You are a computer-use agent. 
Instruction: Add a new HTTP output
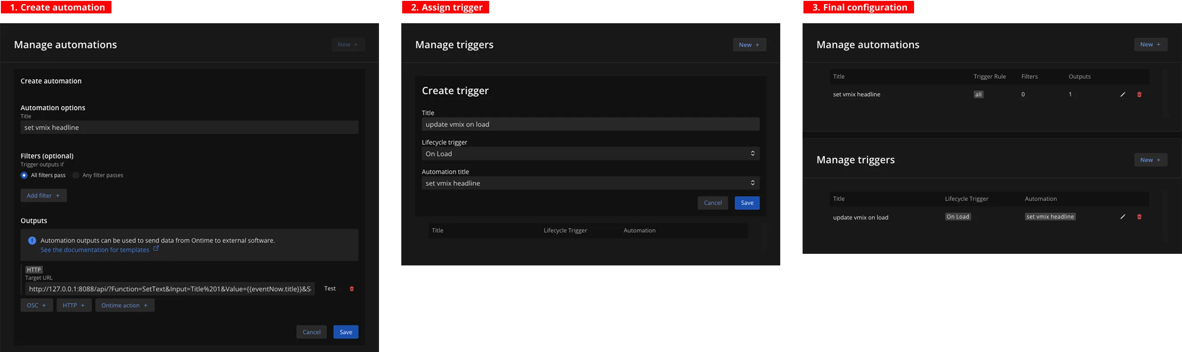tap(74, 305)
